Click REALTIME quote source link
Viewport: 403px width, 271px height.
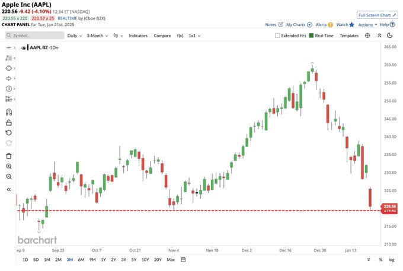coord(68,18)
